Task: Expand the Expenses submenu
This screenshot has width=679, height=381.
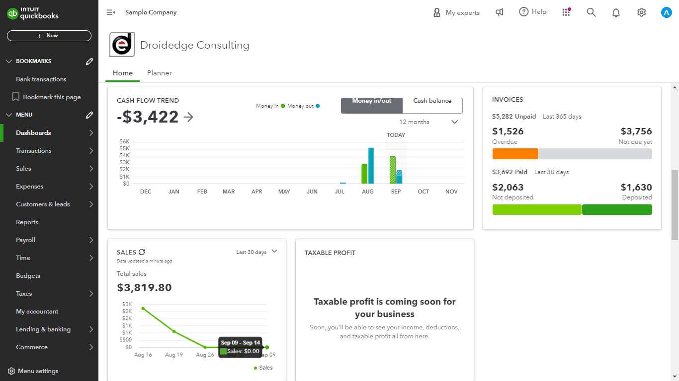Action: pyautogui.click(x=91, y=187)
